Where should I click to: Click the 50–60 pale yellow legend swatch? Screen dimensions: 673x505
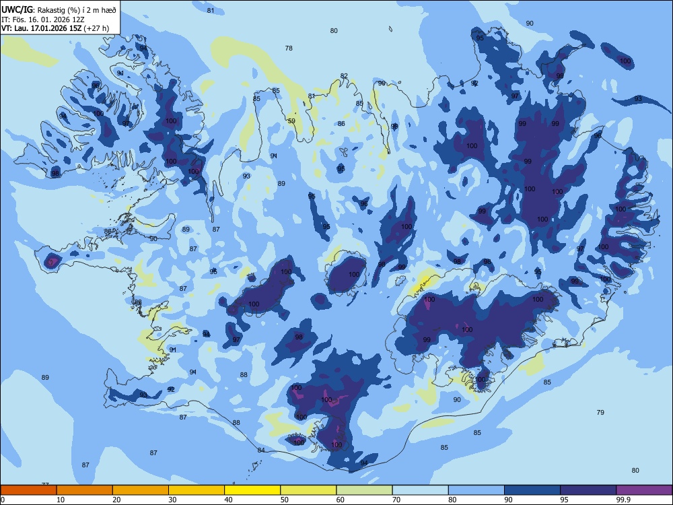308,490
